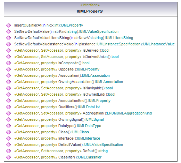181x163 pixels.
Task: Click the diamond icon beside InsertQualifierAt
Action: tap(8, 25)
